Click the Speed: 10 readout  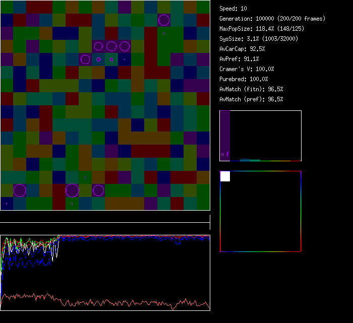pos(233,9)
